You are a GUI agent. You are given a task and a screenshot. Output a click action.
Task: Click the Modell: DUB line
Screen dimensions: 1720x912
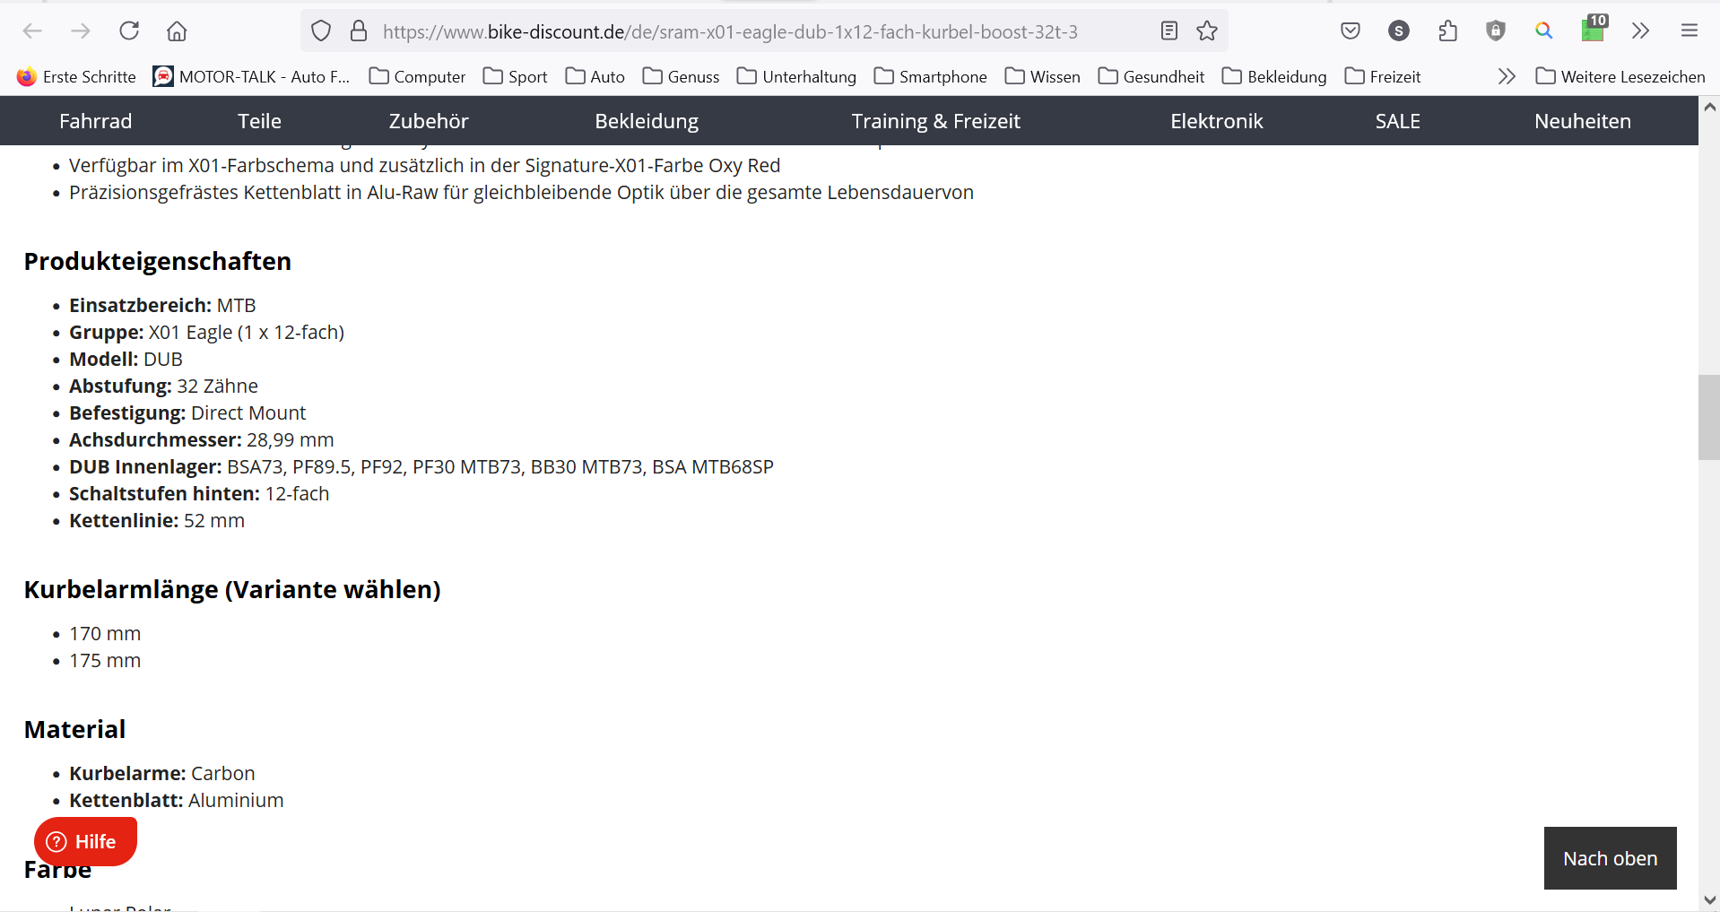(x=126, y=360)
